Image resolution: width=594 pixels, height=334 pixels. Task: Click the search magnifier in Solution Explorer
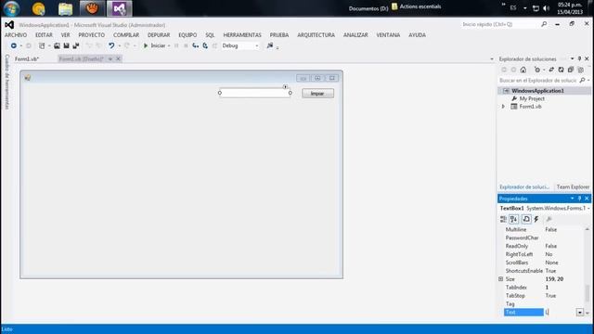pos(582,81)
